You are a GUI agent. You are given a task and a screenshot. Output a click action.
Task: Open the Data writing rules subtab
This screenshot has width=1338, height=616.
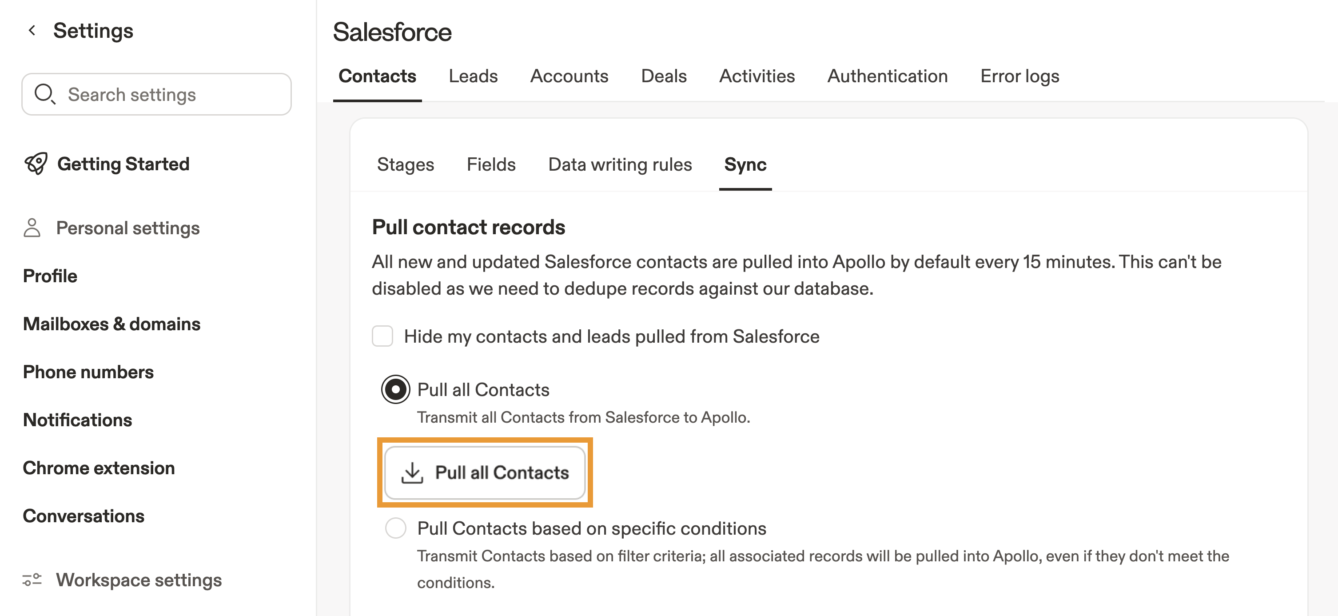620,165
